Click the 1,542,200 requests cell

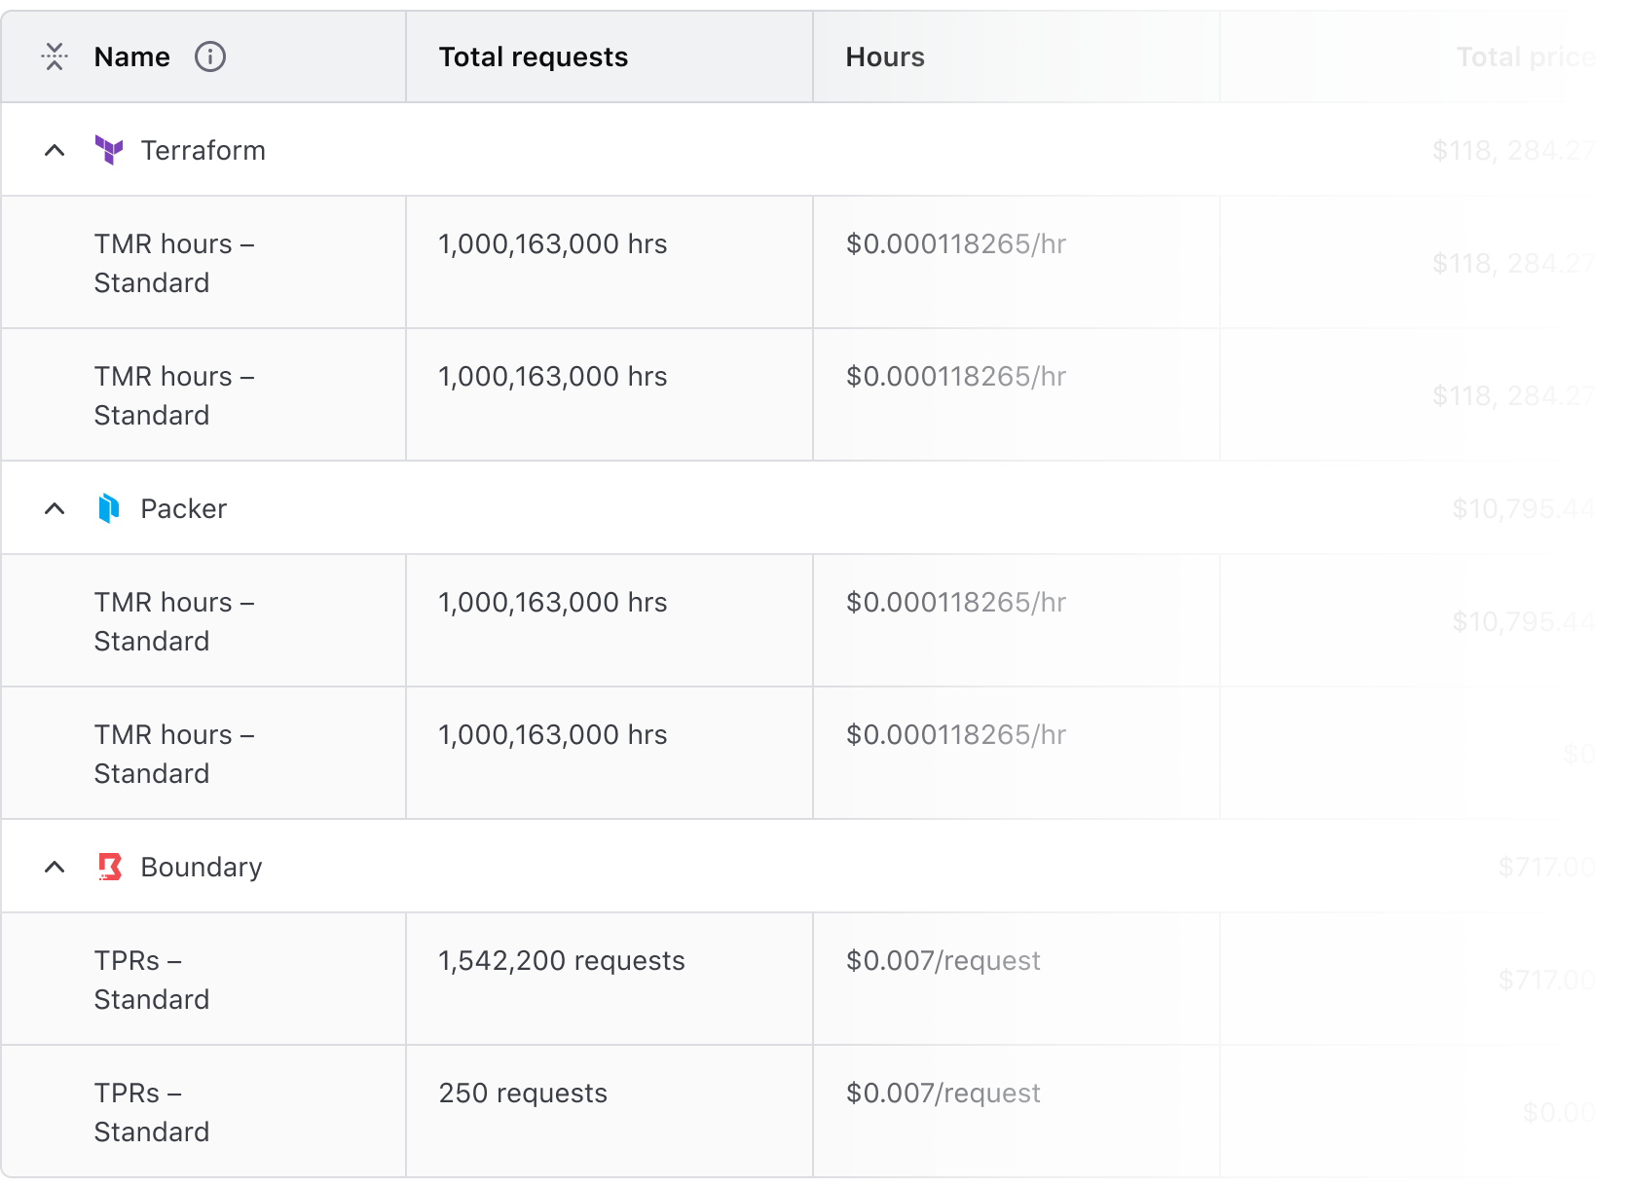[x=561, y=961]
